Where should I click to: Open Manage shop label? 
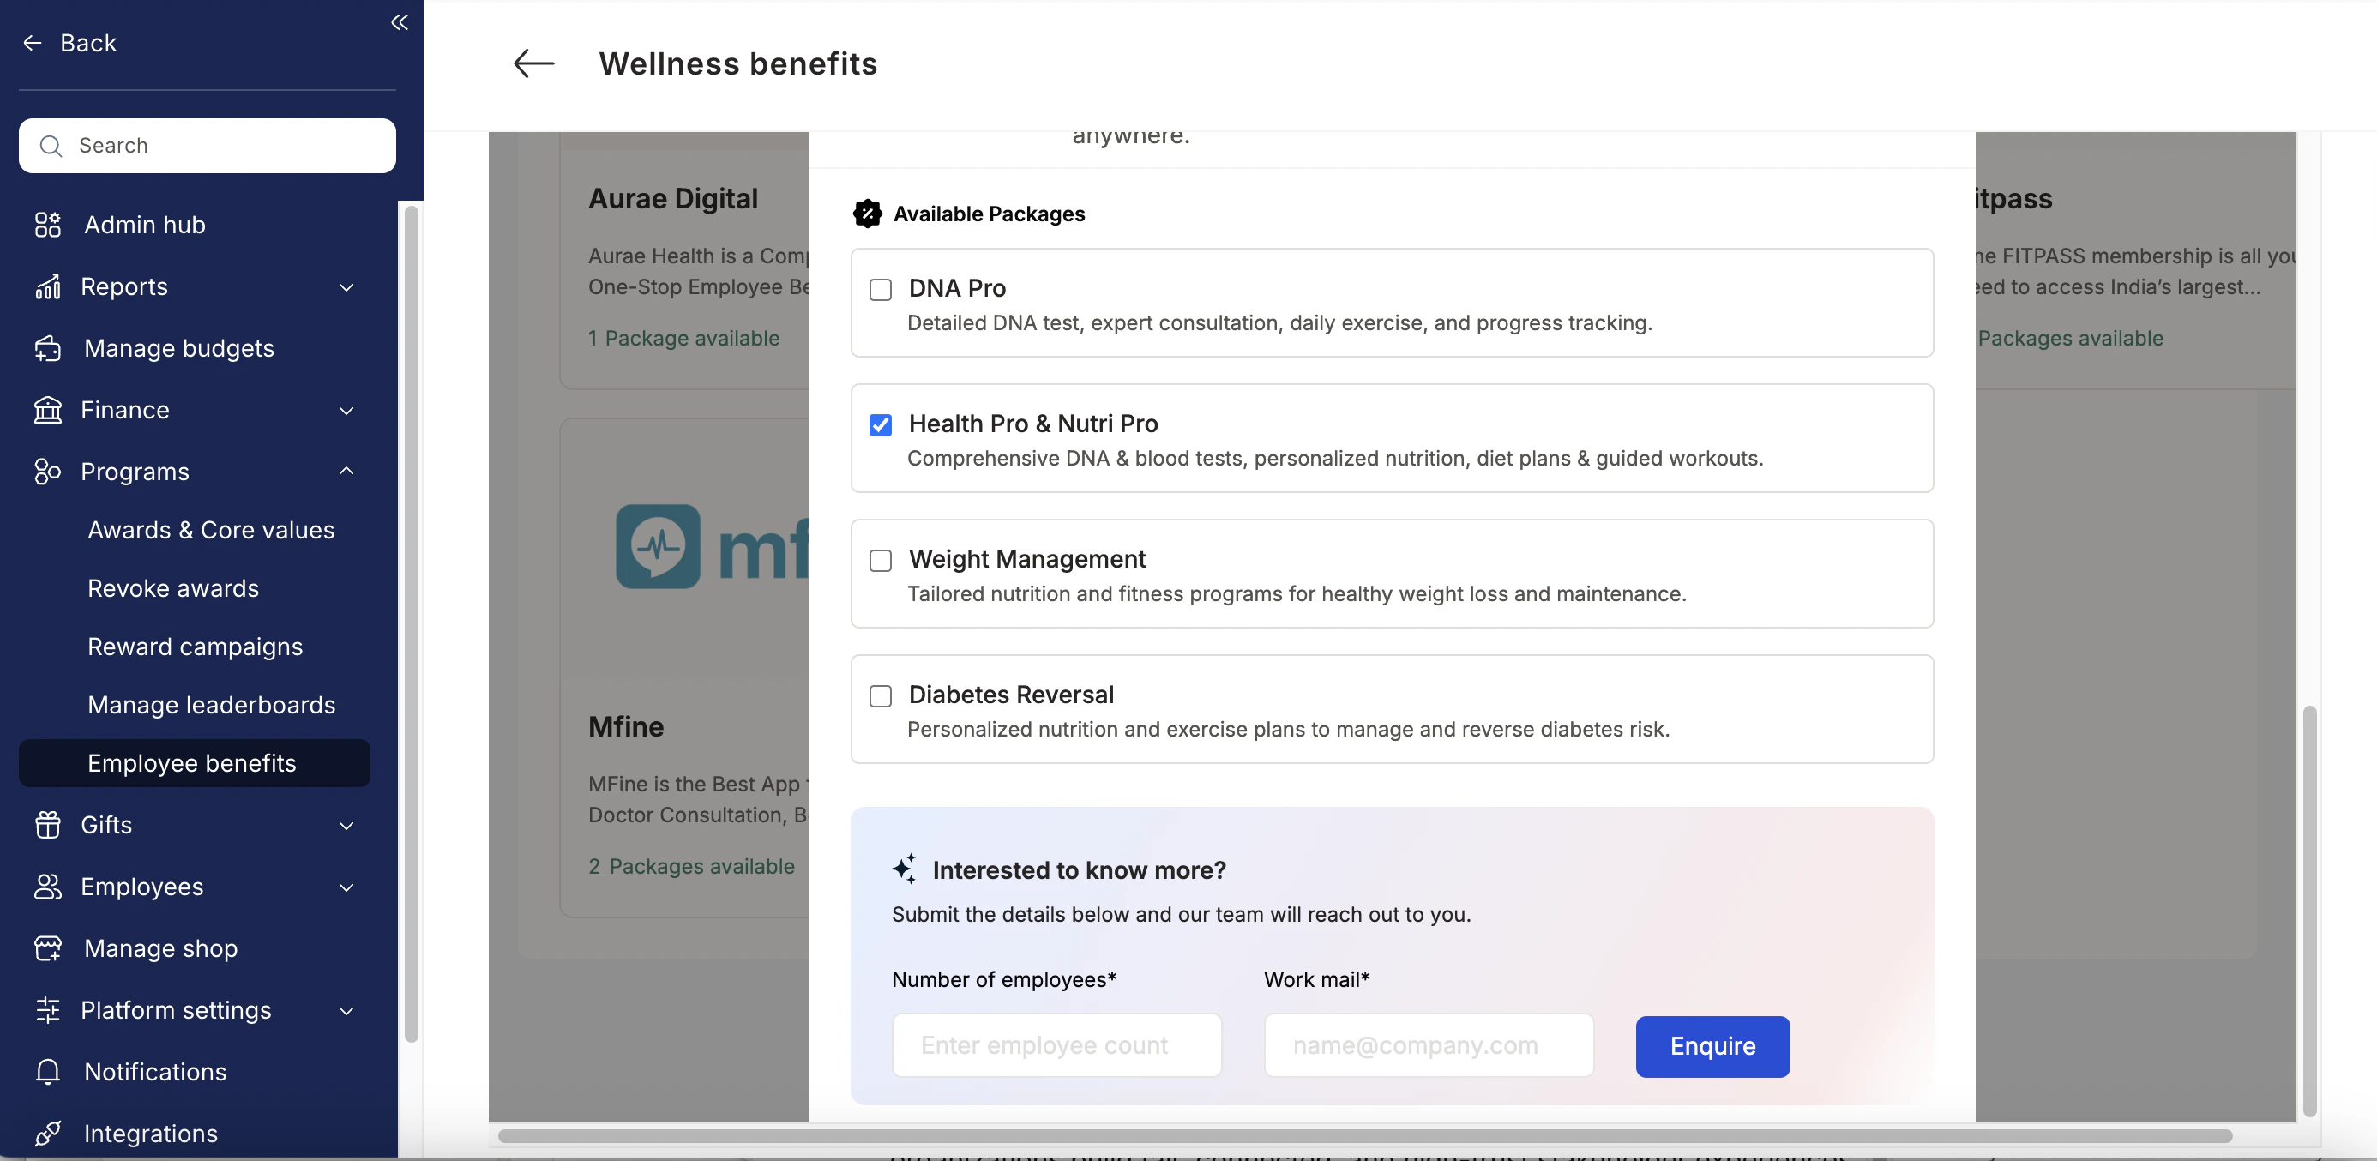[x=160, y=948]
